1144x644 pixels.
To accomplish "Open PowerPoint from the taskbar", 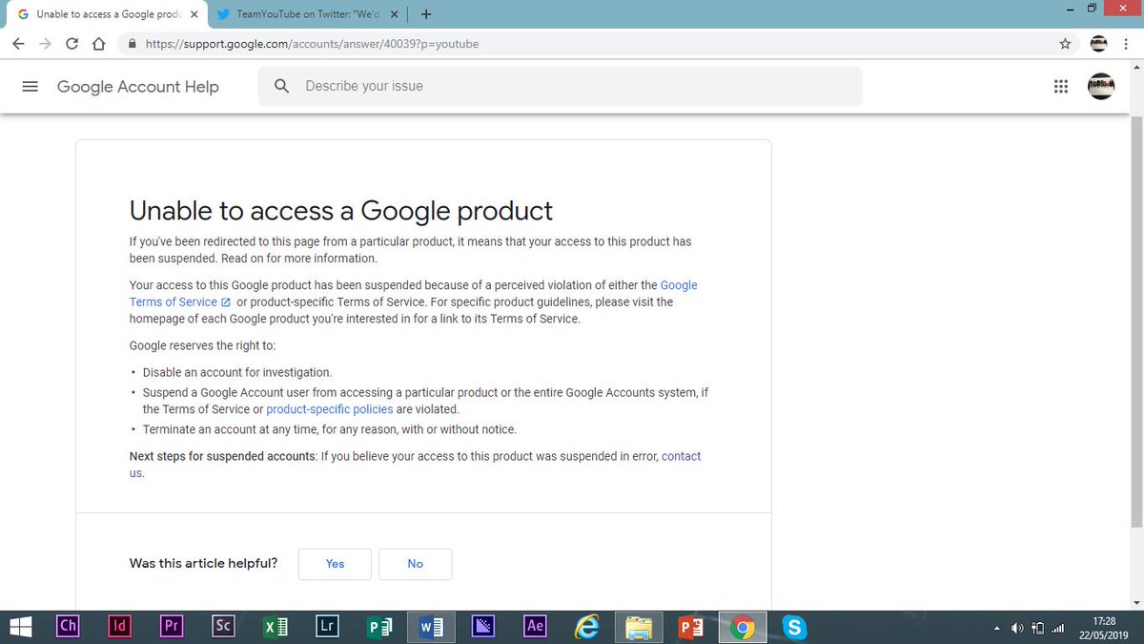I will click(690, 627).
